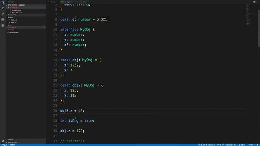Open the Debug view in the activity bar

point(3,20)
